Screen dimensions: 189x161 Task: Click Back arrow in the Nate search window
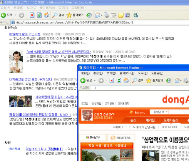(3, 15)
